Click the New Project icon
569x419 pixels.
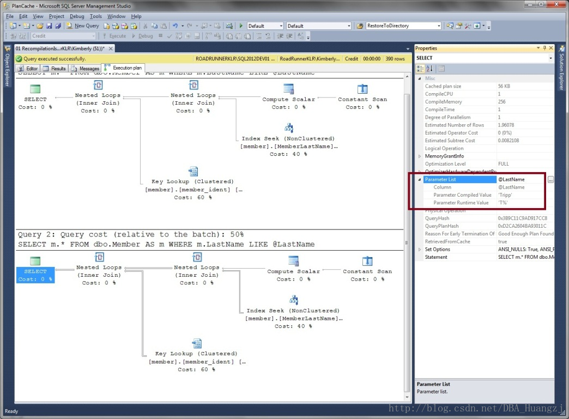(13, 26)
